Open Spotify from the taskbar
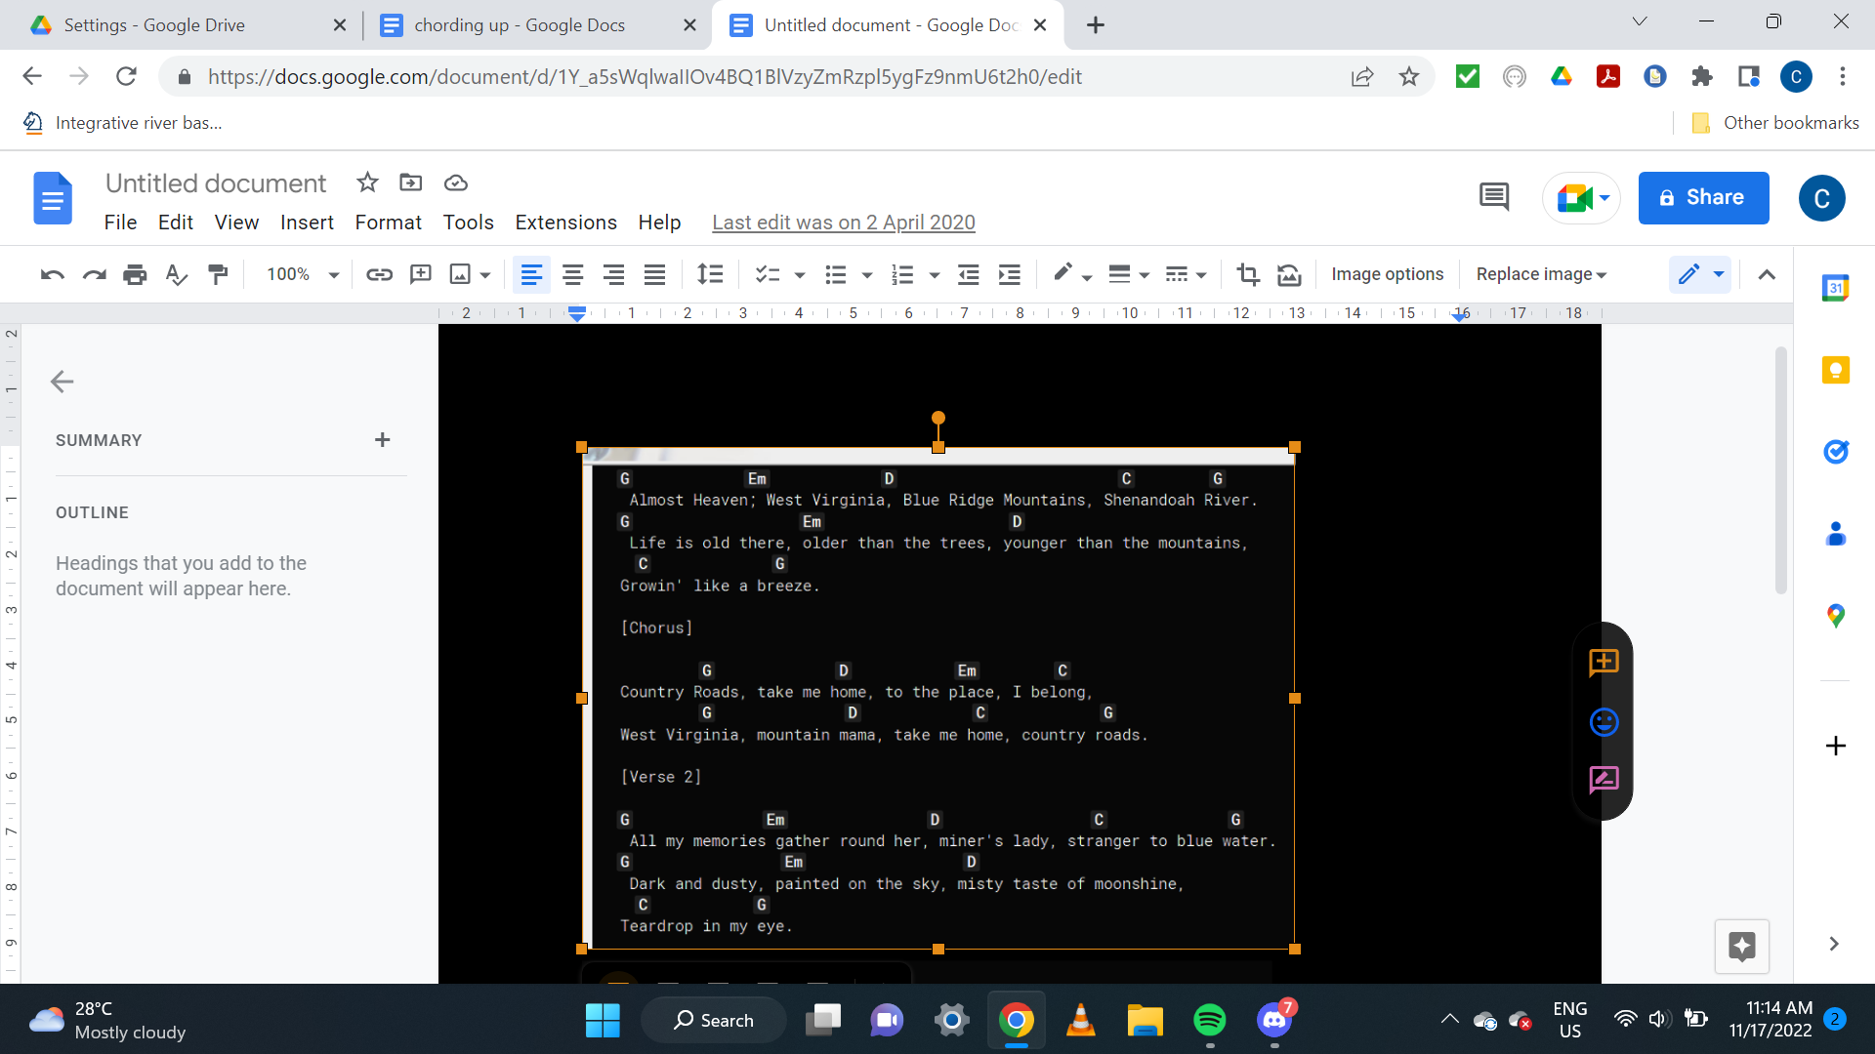The width and height of the screenshot is (1875, 1054). coord(1209,1021)
